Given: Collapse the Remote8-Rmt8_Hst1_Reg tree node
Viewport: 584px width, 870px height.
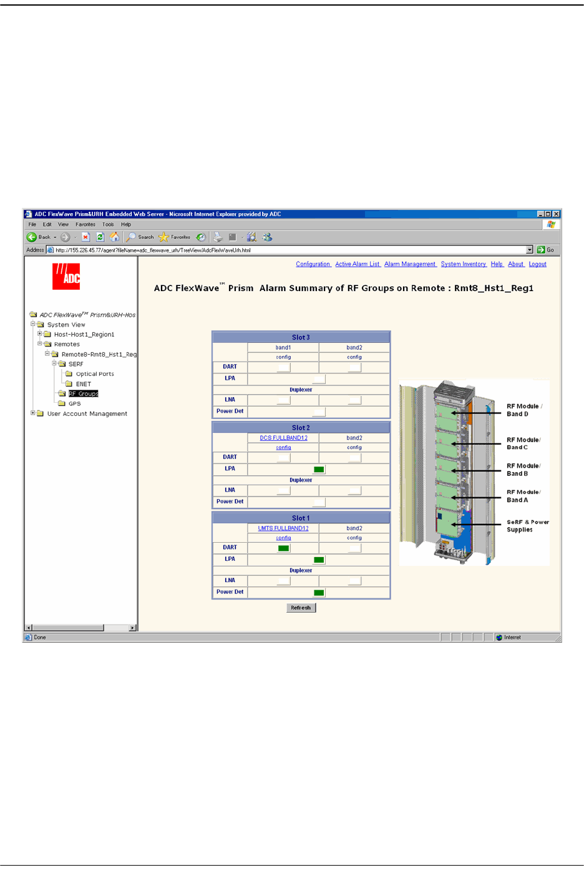Looking at the screenshot, I should [47, 353].
